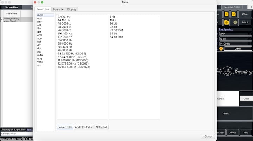The height and width of the screenshot is (141, 253).
Task: Select m4a in the file type list
Action: (45, 55)
